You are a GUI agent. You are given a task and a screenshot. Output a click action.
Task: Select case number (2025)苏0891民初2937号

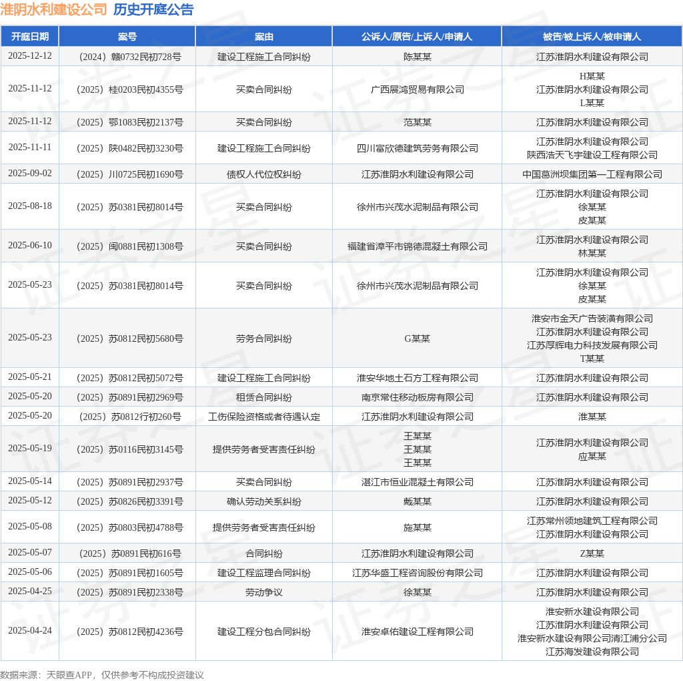(x=130, y=482)
